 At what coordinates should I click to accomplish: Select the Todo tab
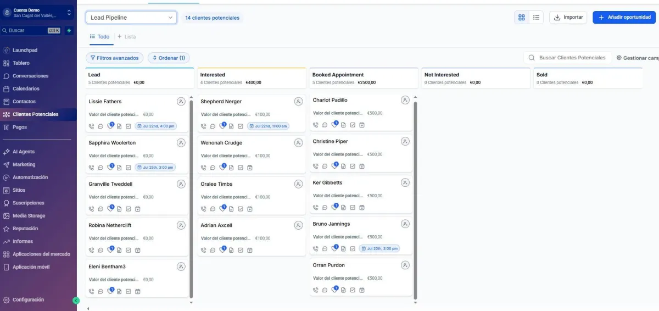tap(99, 37)
